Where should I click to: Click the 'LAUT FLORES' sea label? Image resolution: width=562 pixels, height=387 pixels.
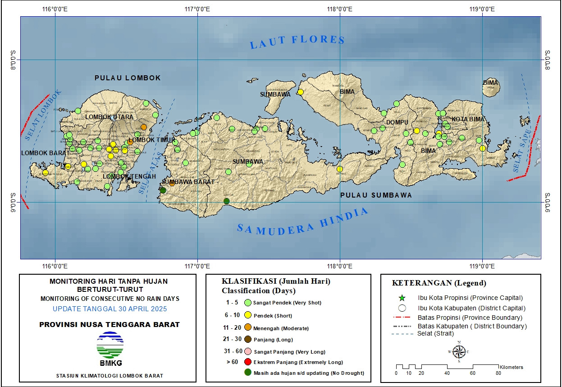pyautogui.click(x=297, y=41)
